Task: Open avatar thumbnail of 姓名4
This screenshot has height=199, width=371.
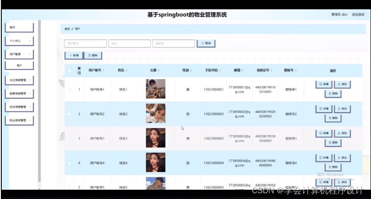Action: click(x=156, y=162)
